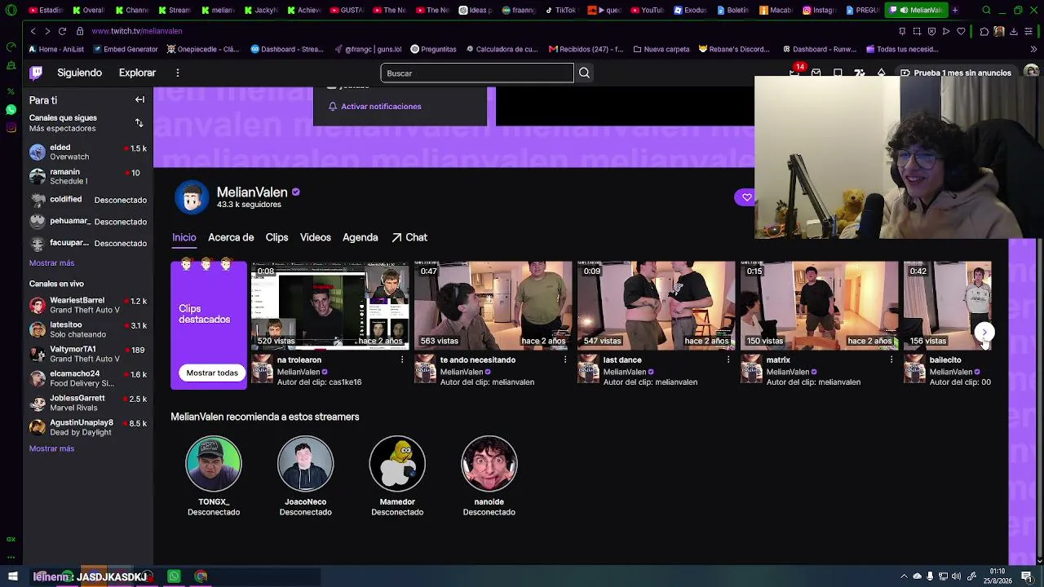
Task: Open options for the matrix clip
Action: tap(891, 360)
